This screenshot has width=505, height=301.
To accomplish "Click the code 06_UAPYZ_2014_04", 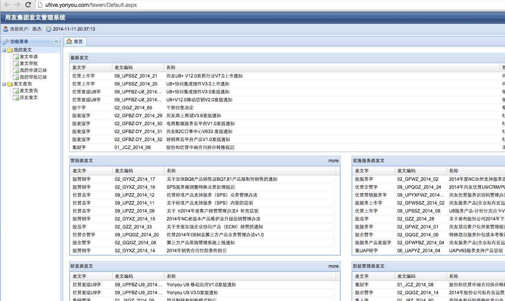I will [x=419, y=251].
